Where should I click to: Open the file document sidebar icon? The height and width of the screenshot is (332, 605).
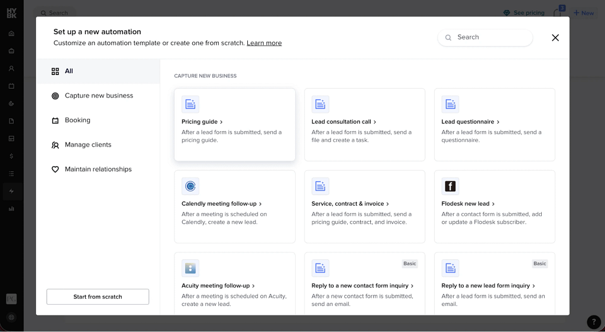coord(12,121)
